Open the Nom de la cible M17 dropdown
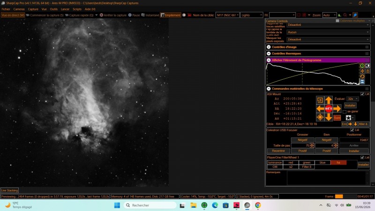This screenshot has height=211, width=375. (227, 15)
